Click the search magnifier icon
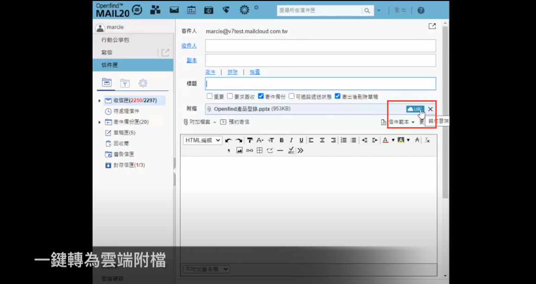Viewport: 536px width, 284px height. pos(367,11)
